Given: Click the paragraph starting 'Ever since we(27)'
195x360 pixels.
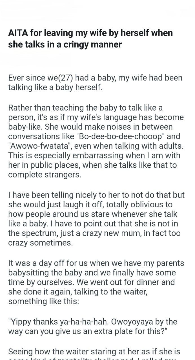Looking at the screenshot, I should [x=95, y=82].
